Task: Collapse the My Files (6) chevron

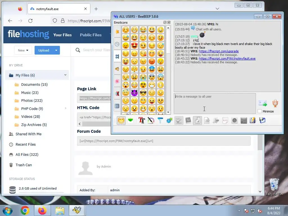Action: coord(65,75)
